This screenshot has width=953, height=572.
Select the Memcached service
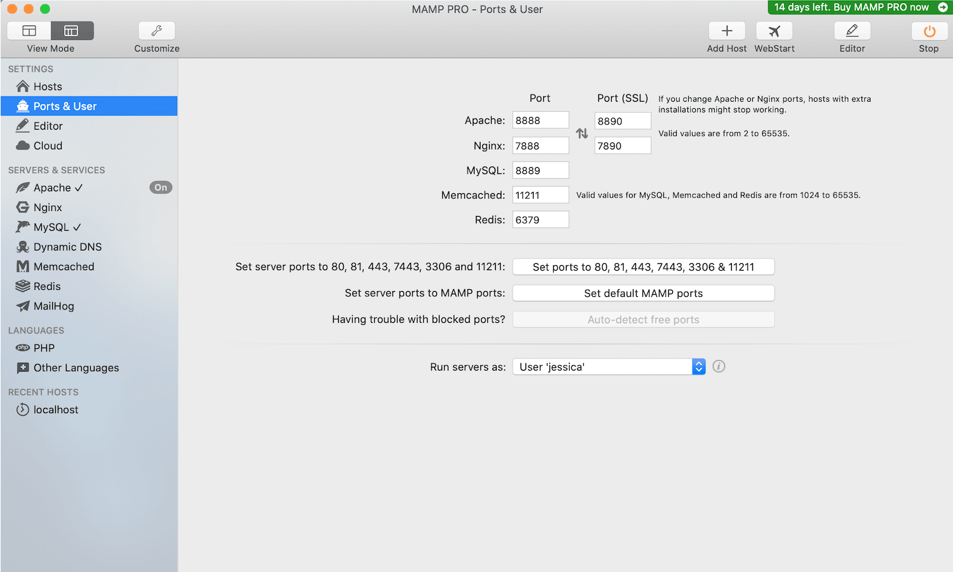(24, 266)
